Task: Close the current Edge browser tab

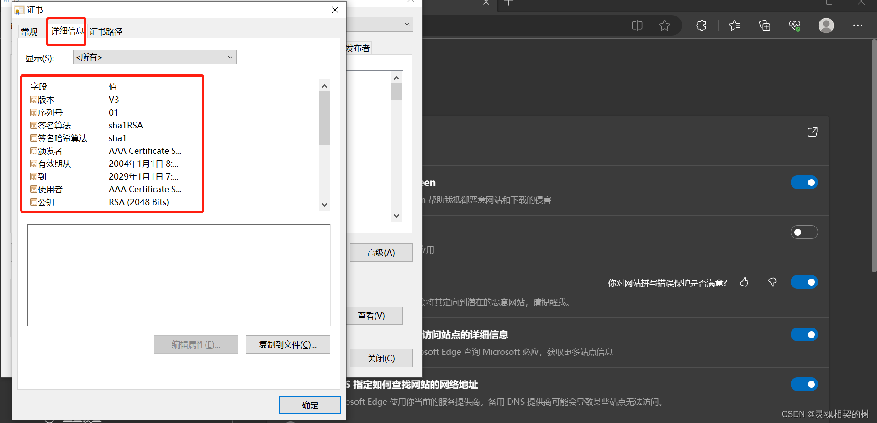Action: pos(486,2)
